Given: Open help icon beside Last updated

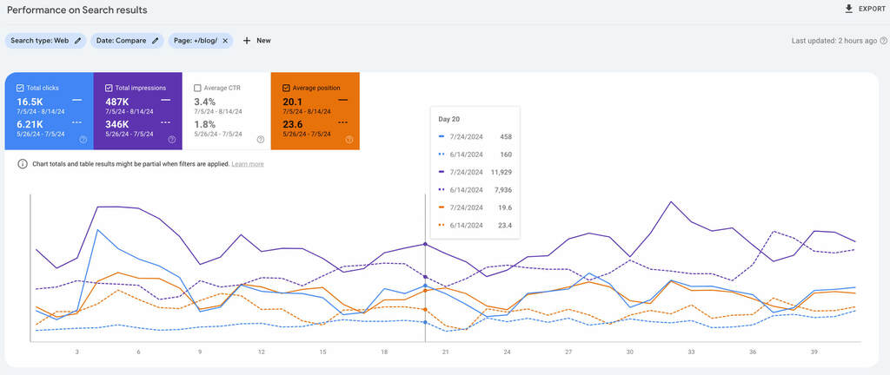Looking at the screenshot, I should click(x=883, y=41).
